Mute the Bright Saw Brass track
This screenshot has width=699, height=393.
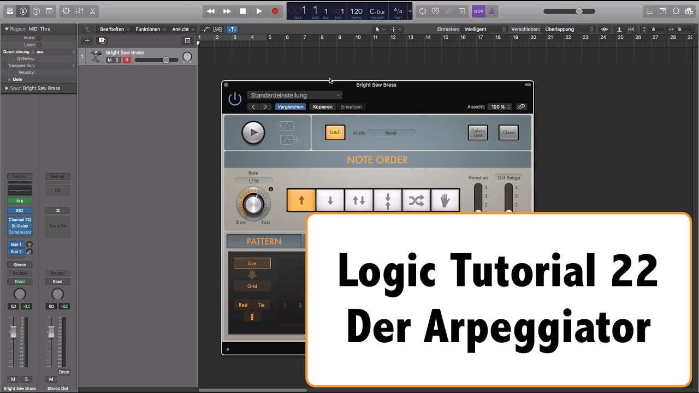[109, 60]
